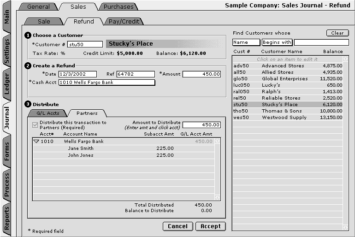
Task: Click the Cancel button
Action: [177, 226]
